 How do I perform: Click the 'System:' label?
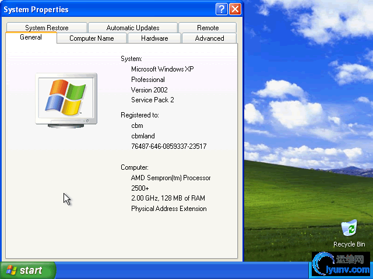coord(131,59)
